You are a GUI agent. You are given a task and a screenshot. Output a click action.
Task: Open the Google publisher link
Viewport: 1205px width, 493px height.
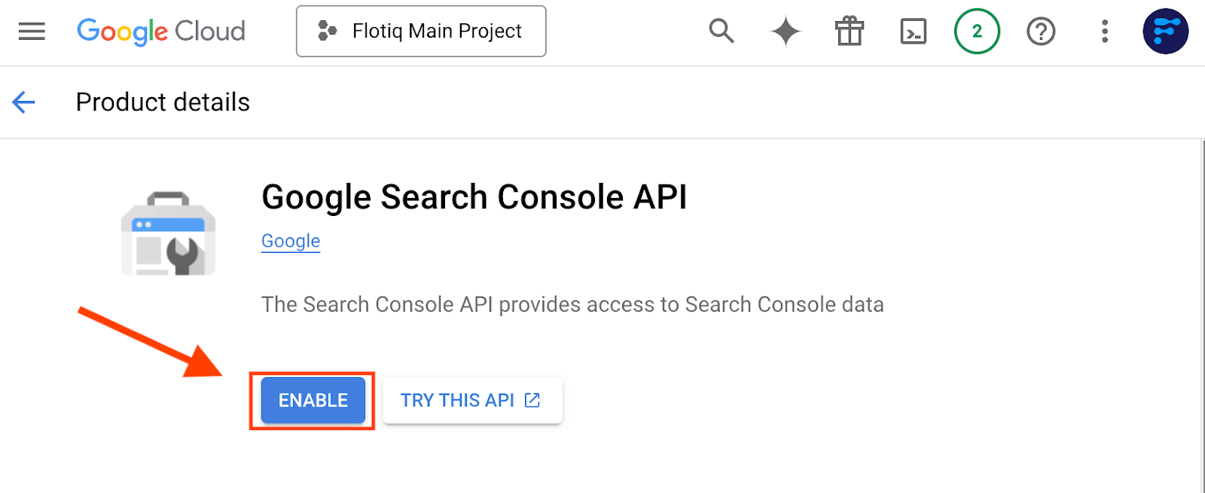(x=291, y=241)
